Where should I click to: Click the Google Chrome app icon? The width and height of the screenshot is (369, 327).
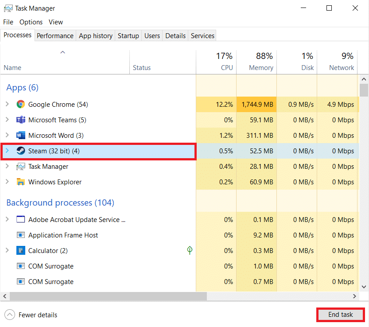click(x=20, y=104)
